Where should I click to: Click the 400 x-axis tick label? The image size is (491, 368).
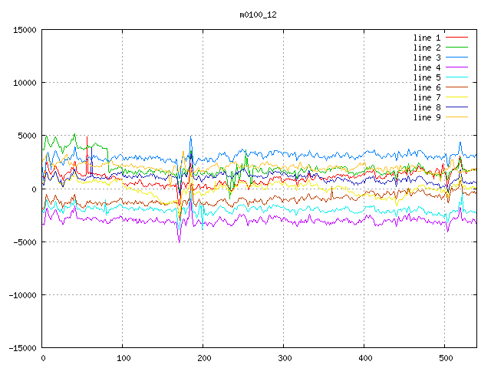(x=364, y=358)
